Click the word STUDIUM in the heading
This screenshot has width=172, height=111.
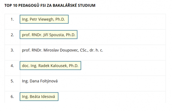(87, 5)
